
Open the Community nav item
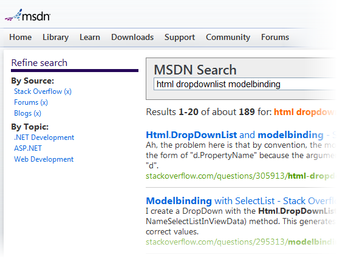coord(228,38)
